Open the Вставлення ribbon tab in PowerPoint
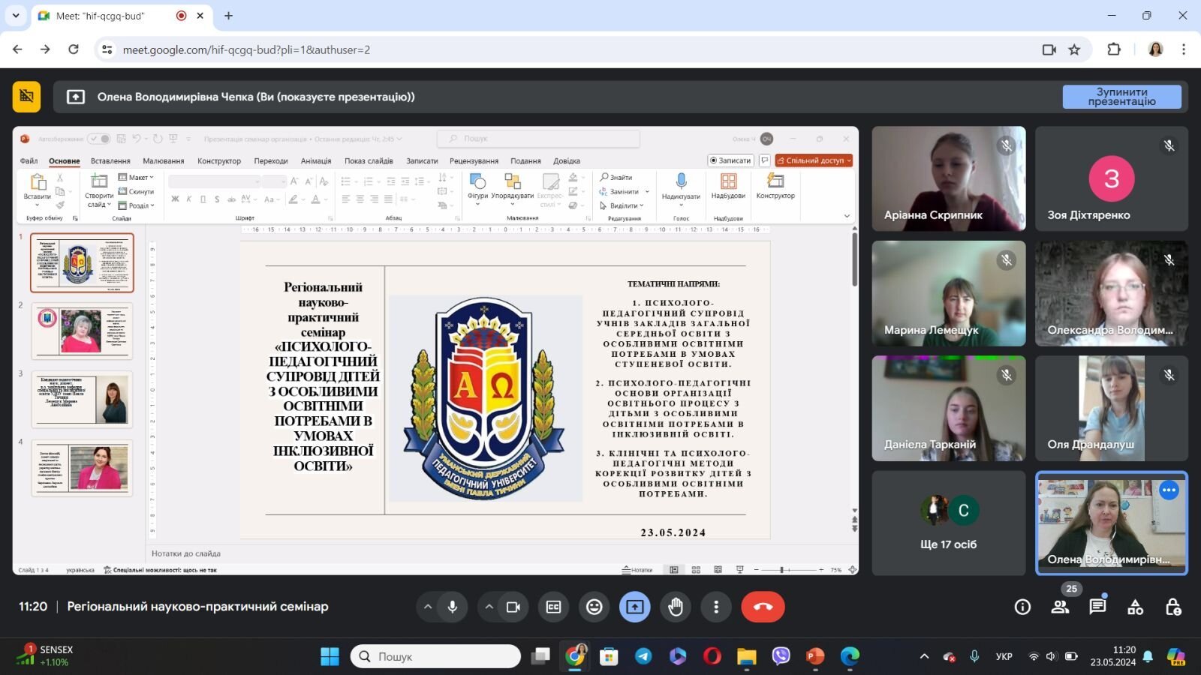This screenshot has height=675, width=1201. [110, 160]
